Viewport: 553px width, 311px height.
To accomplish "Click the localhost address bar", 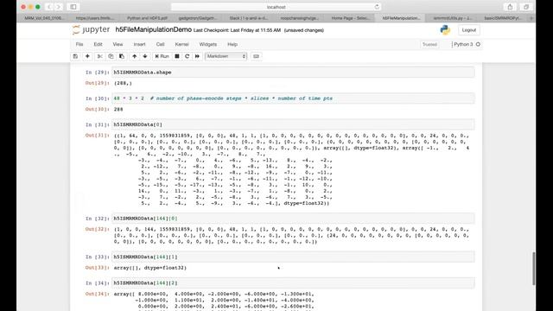I will (276, 7).
